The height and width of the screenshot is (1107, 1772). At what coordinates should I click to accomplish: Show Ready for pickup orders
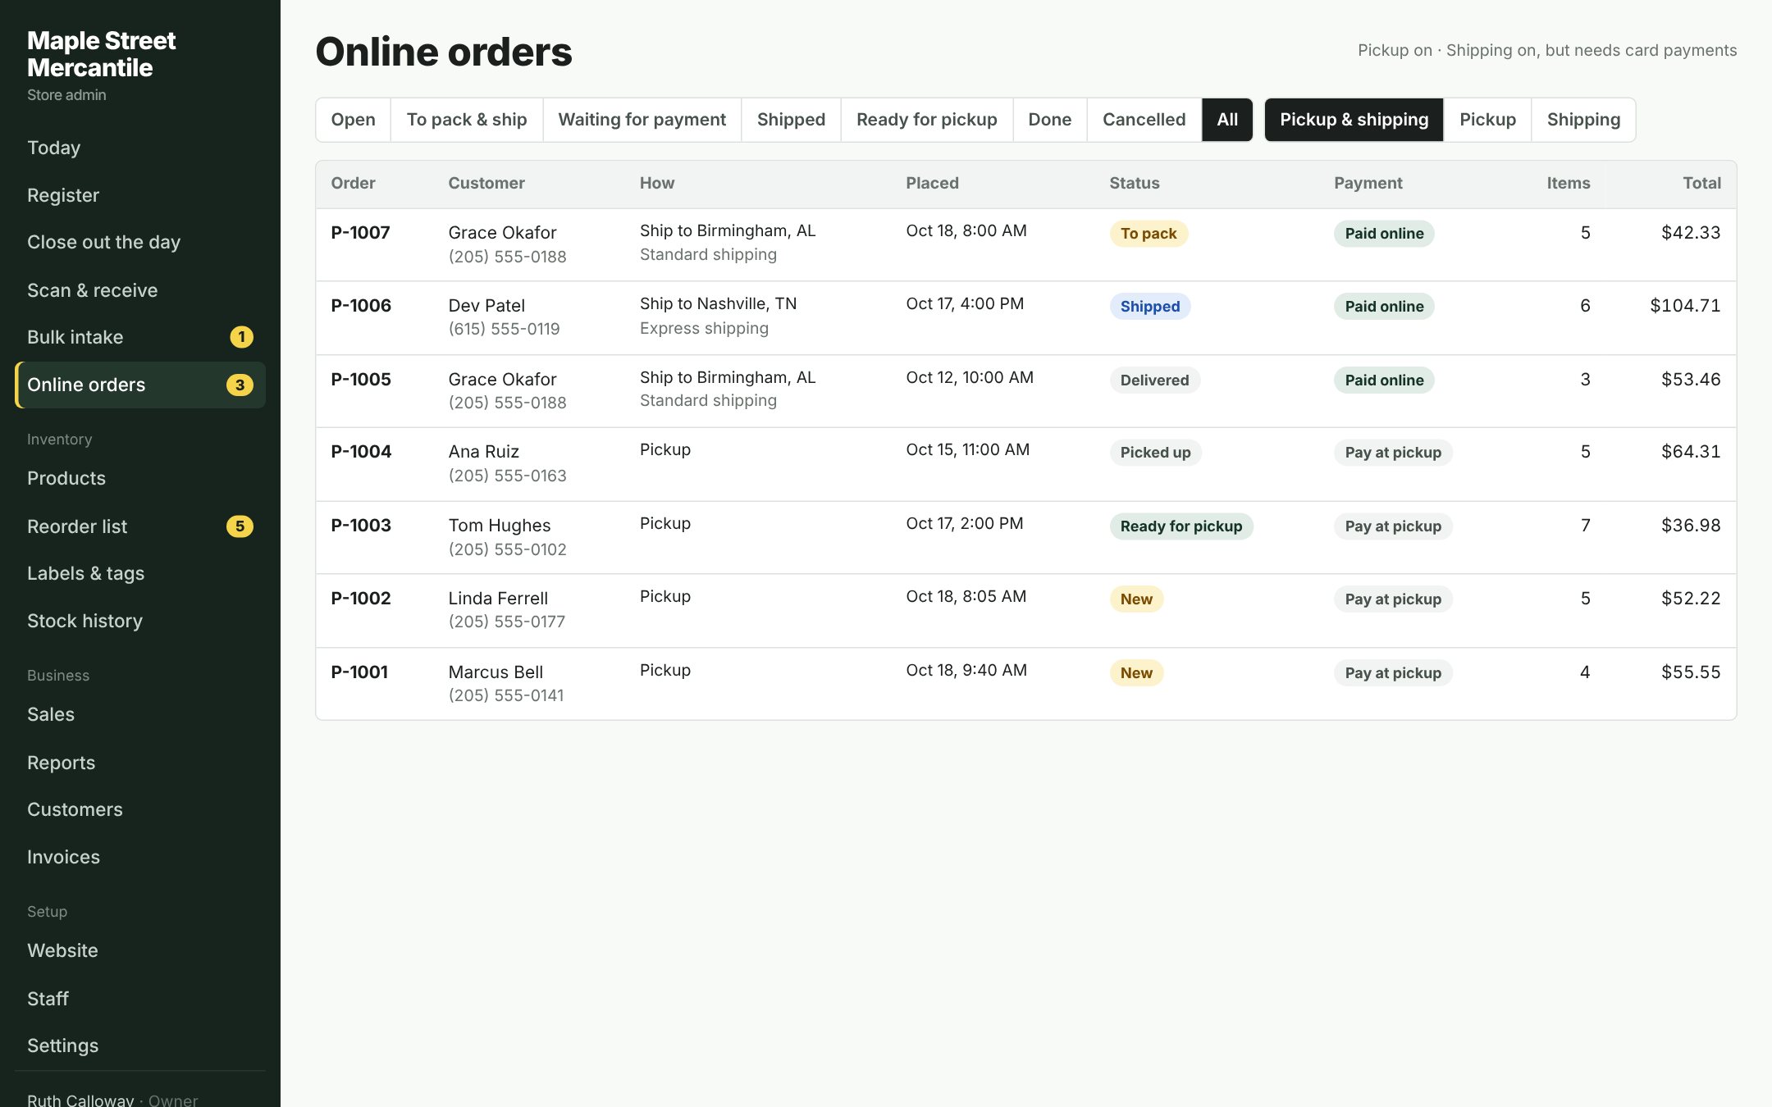coord(927,120)
